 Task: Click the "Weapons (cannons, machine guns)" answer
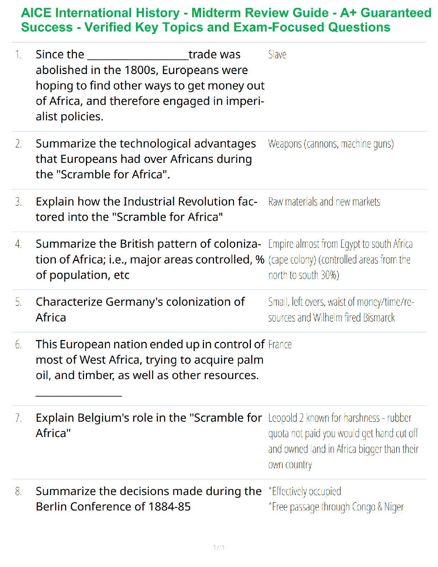click(331, 144)
